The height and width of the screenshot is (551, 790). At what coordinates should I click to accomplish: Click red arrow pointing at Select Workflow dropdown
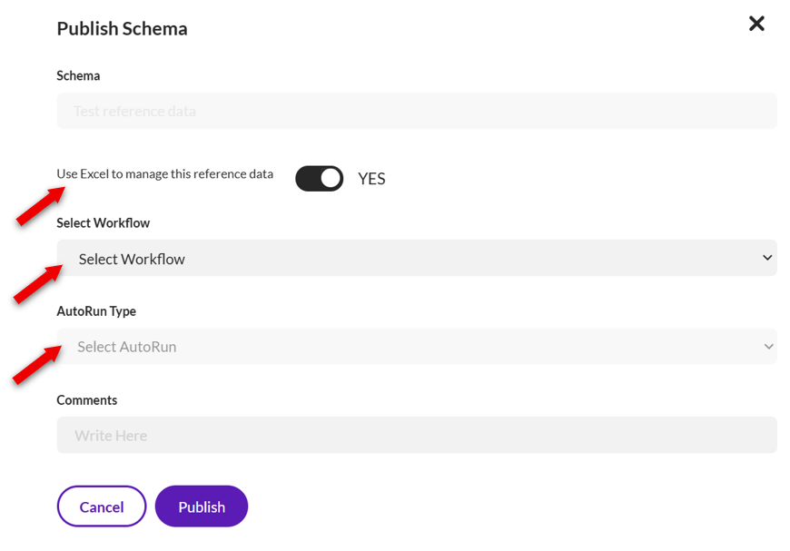(x=38, y=283)
